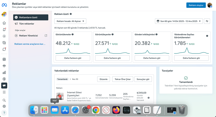
Task: Open search magnifier icon in sidebar
Action: (4, 100)
